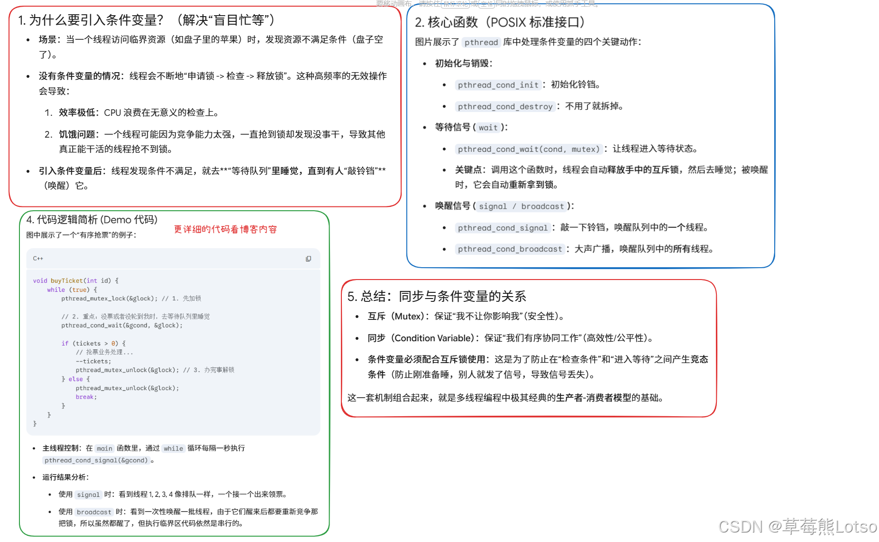The width and height of the screenshot is (879, 542).
Task: Select heading "4. 代码逻辑简析 (Demo 代码)"
Action: (x=92, y=220)
